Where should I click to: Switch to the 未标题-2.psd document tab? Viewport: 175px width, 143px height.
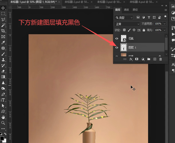[x=77, y=2]
